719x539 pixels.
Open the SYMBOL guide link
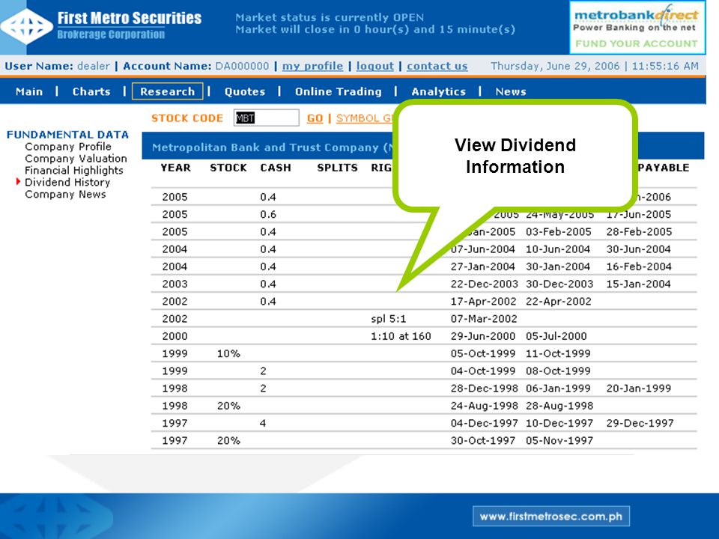tap(365, 118)
